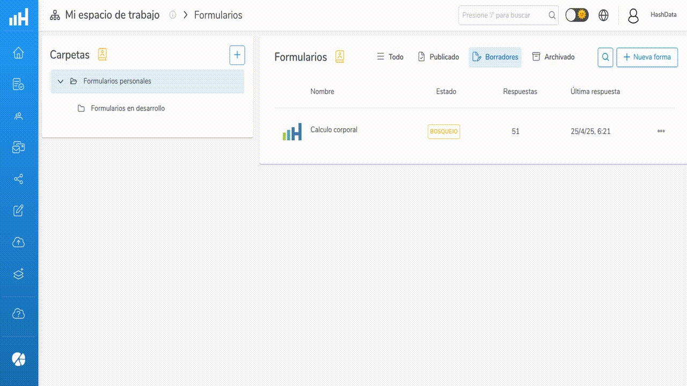Viewport: 687px width, 386px height.
Task: Open the three-dot menu for Calculo corporal
Action: coord(661,131)
